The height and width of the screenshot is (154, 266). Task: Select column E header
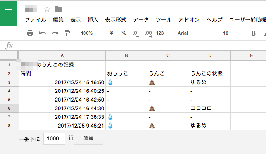[248, 55]
